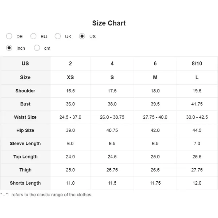Click the elastic range footnote text
The height and width of the screenshot is (218, 218).
[47, 195]
